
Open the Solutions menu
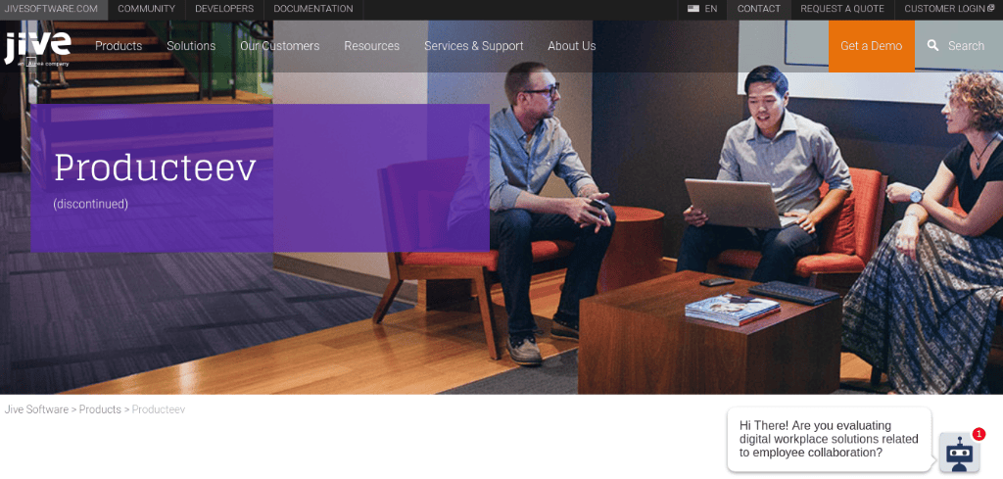pyautogui.click(x=191, y=46)
